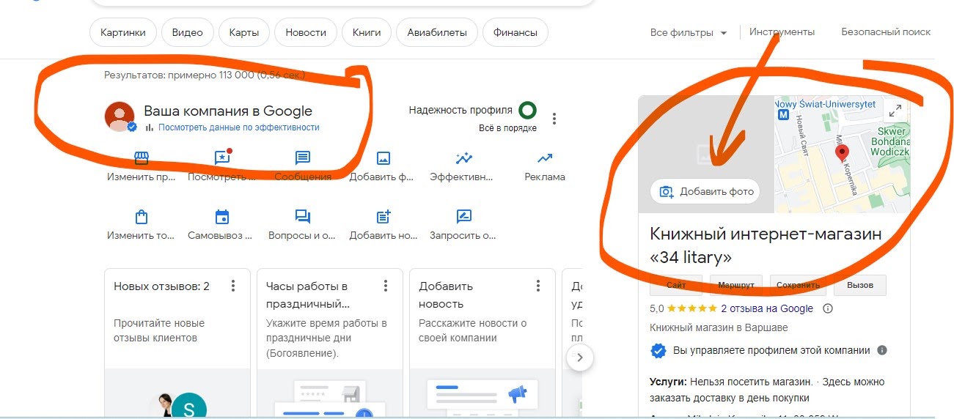
Task: Click Книжный интернет-магазин «34 litary» title
Action: tap(766, 245)
